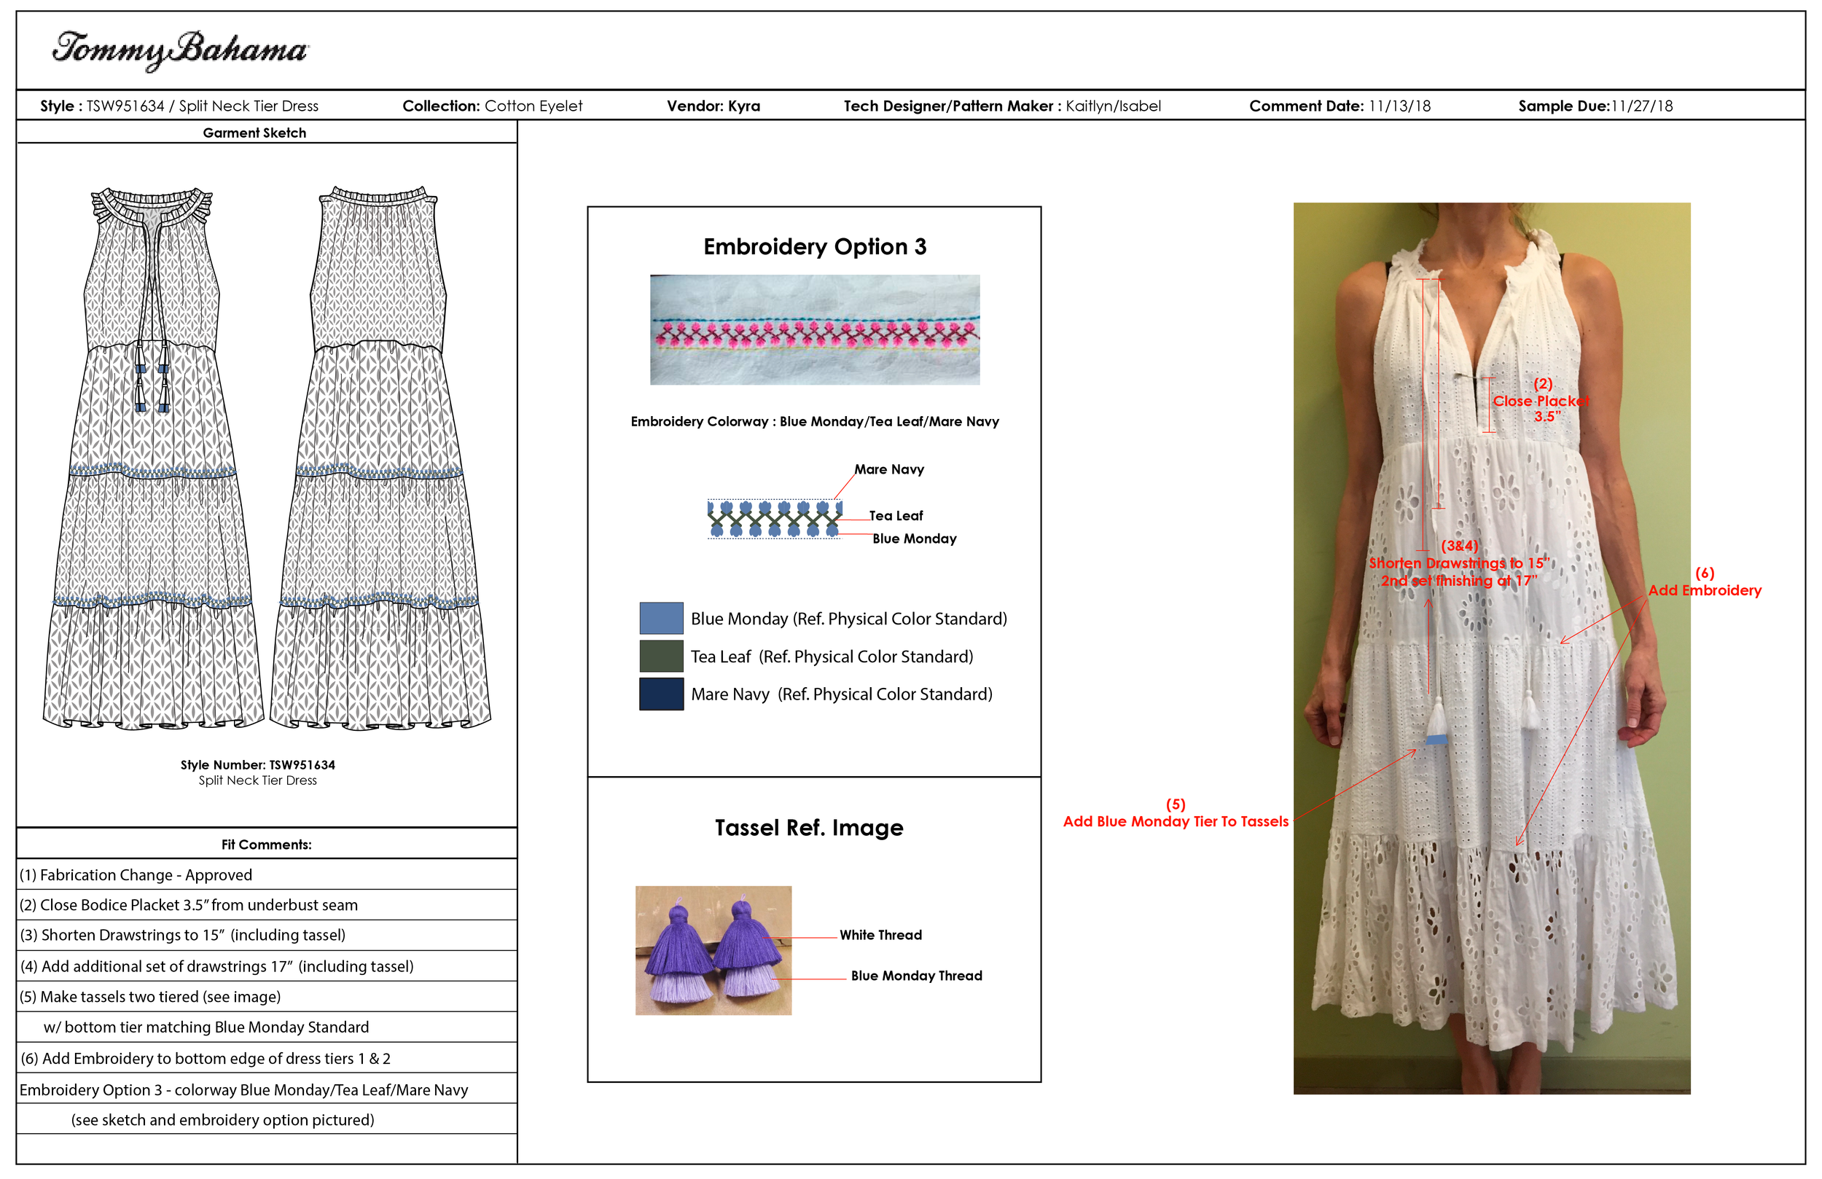Click the Embroidery Option 3 heading
Image resolution: width=1822 pixels, height=1179 pixels.
[x=815, y=246]
